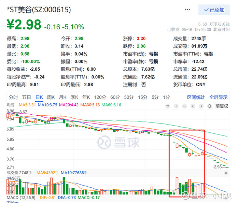Click the 52周最高 value 9.91
Screen dimensions: 239x203
coord(34,85)
